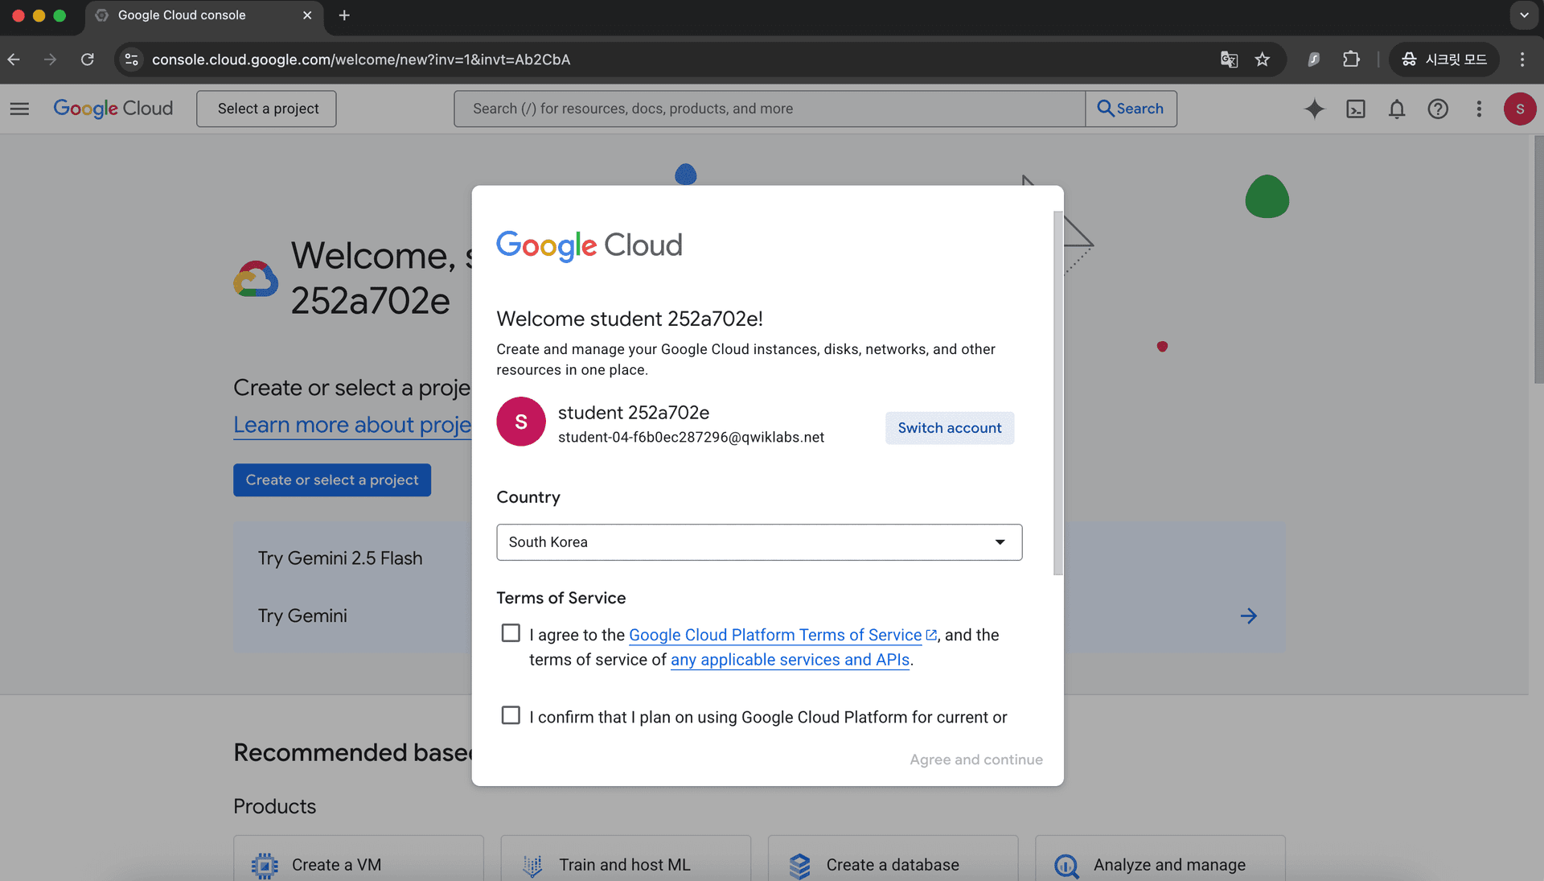Click the Google Cloud logo in header
The image size is (1544, 881).
[113, 109]
